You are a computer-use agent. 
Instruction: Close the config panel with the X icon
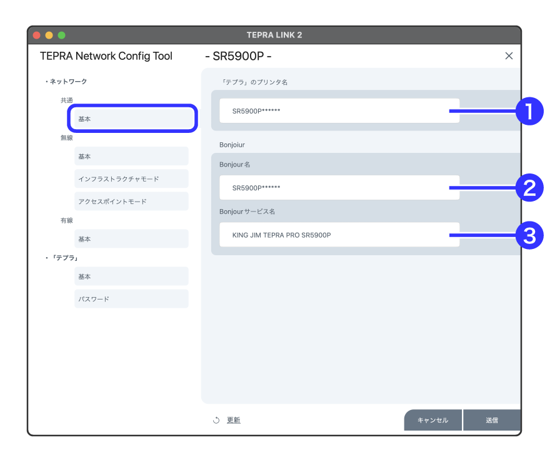coord(509,56)
